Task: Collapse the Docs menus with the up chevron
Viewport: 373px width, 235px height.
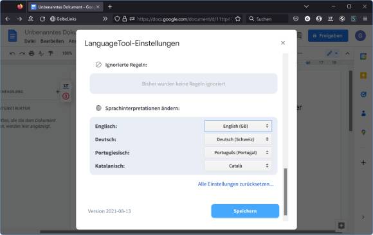Action: 347,53
